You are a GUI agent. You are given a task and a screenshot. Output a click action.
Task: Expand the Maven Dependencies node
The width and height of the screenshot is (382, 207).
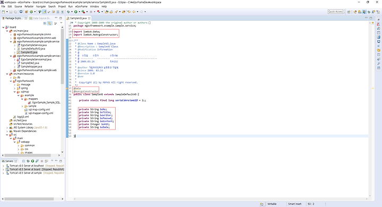tap(7, 131)
